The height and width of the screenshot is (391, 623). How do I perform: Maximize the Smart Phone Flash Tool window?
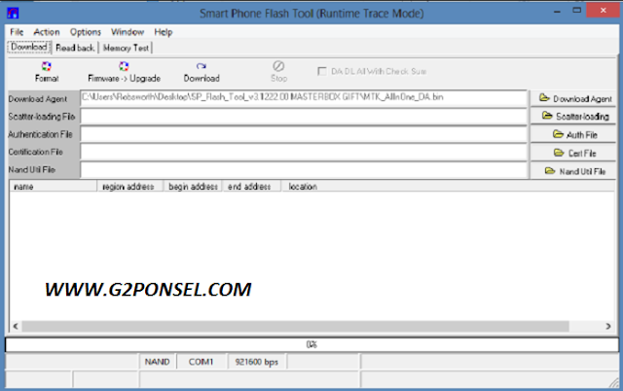tap(577, 11)
